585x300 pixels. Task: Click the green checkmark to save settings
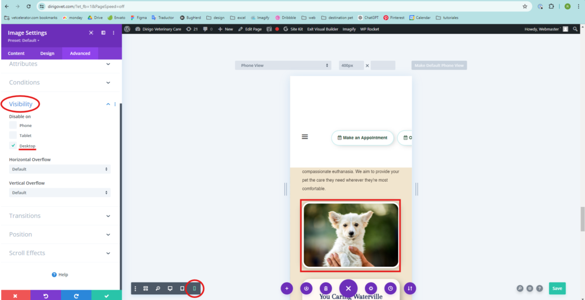[x=106, y=295]
